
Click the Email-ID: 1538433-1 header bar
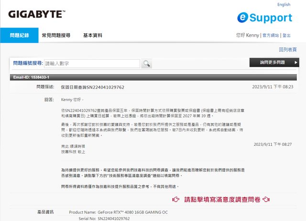(153, 77)
